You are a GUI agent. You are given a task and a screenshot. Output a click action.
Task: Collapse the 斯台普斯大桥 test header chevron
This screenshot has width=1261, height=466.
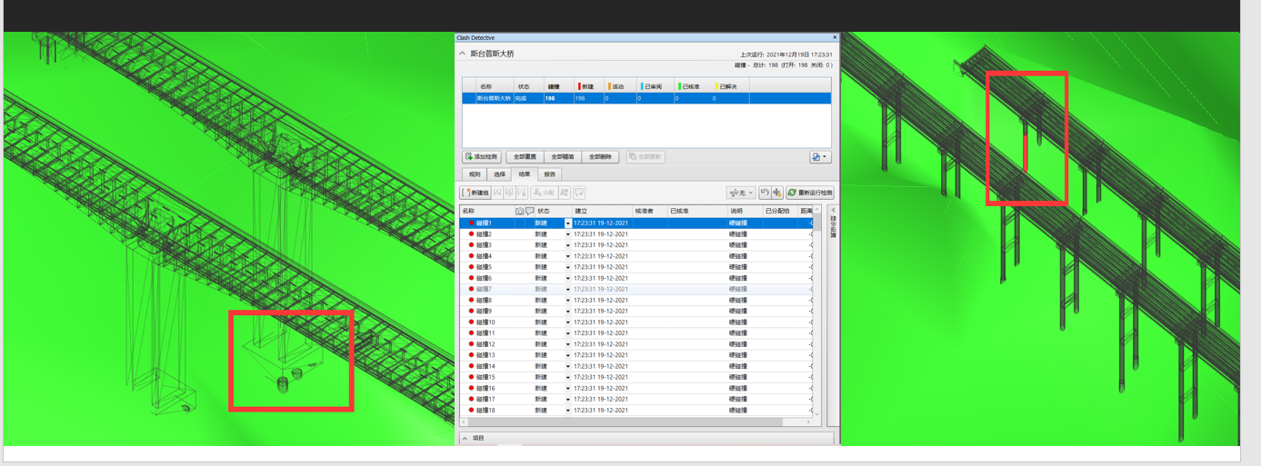(x=463, y=54)
